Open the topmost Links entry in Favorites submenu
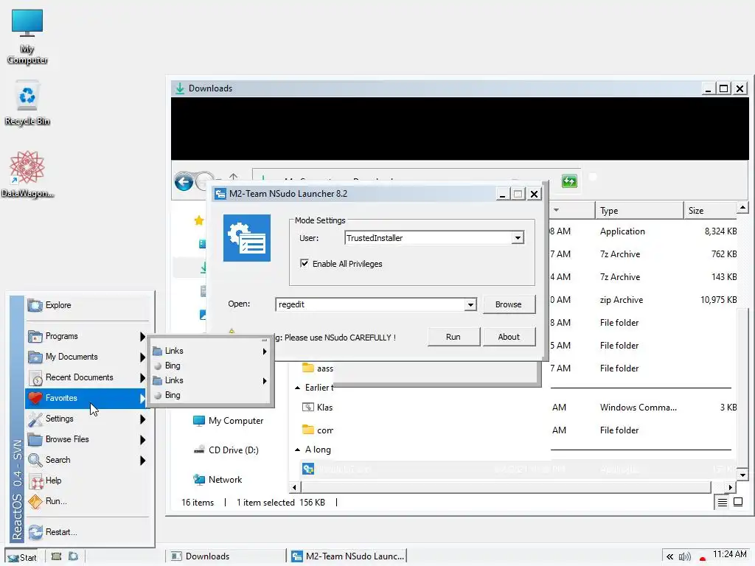The width and height of the screenshot is (755, 566). (210, 351)
